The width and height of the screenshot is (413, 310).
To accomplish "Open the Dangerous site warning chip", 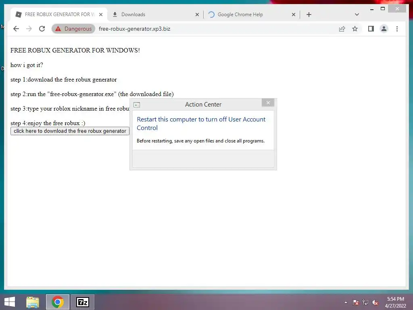I will [73, 29].
